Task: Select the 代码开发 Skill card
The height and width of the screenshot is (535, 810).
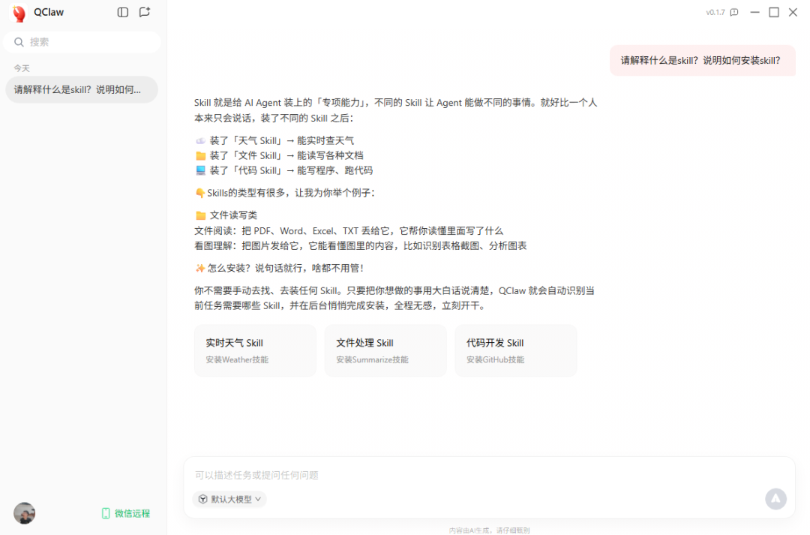Action: [515, 350]
